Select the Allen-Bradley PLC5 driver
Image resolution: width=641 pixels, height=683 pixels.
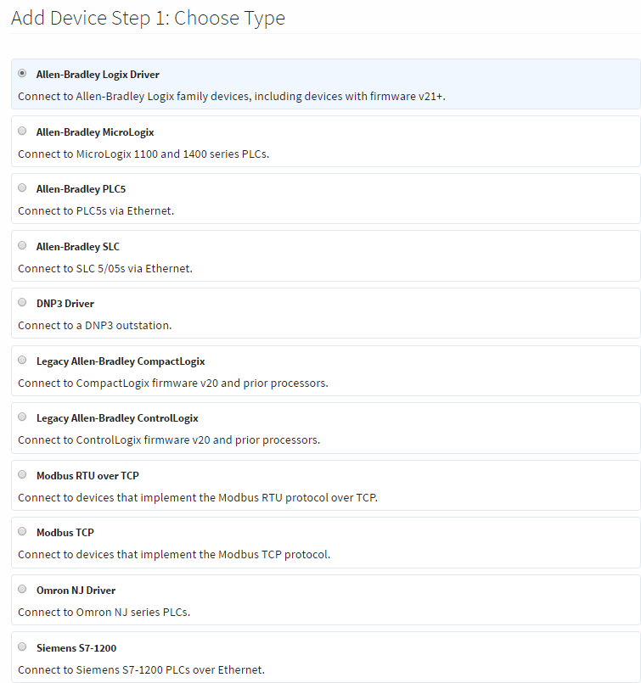pos(21,188)
